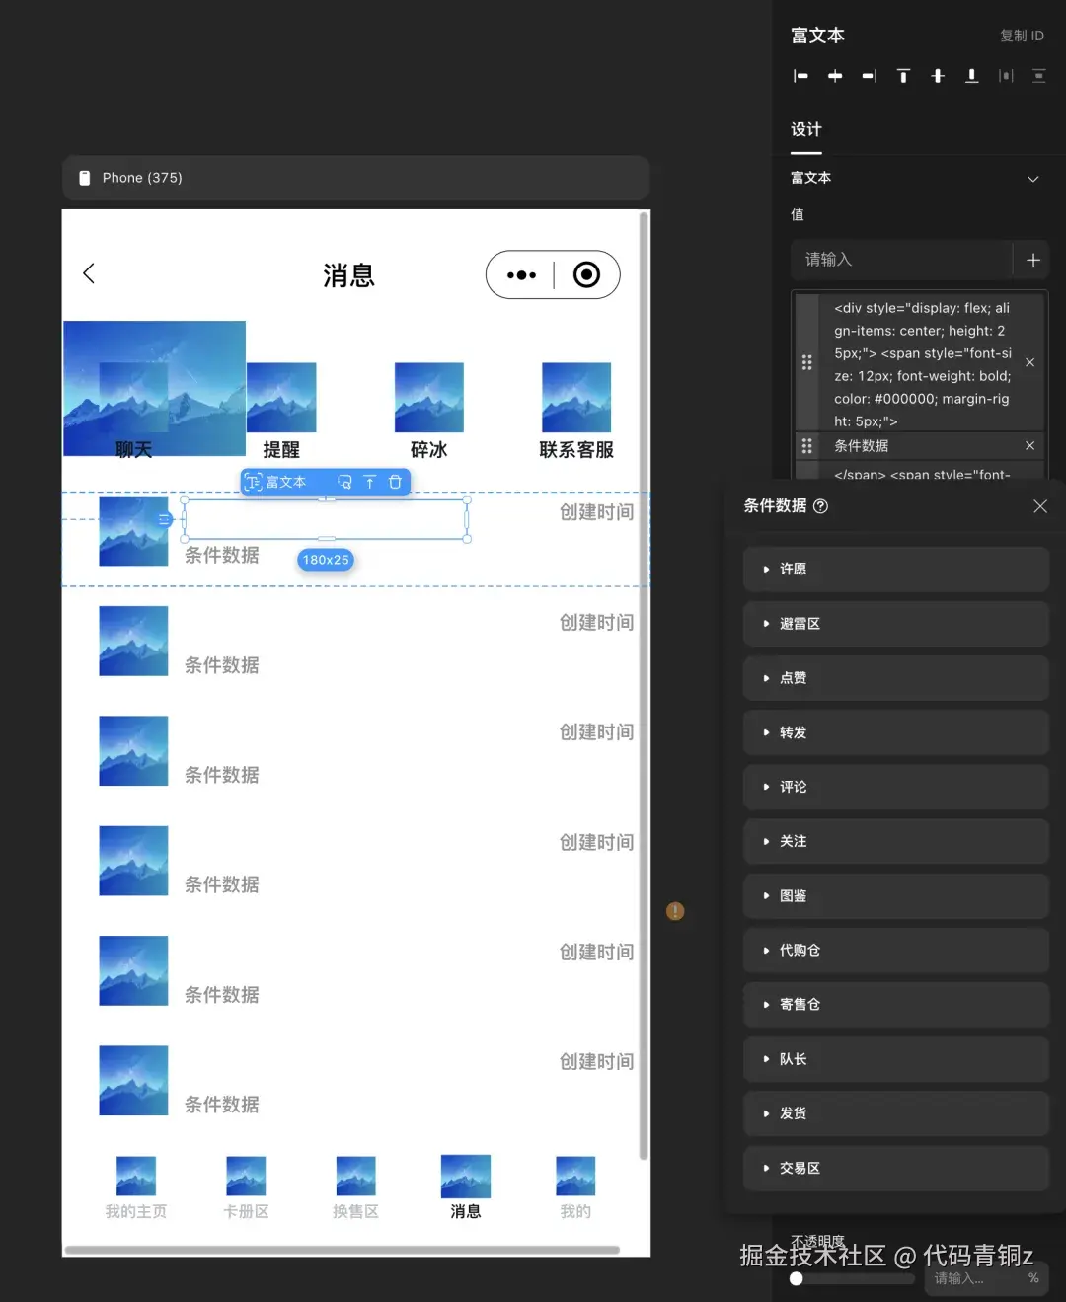Click the 复制 ID button
The width and height of the screenshot is (1066, 1302).
(1022, 36)
